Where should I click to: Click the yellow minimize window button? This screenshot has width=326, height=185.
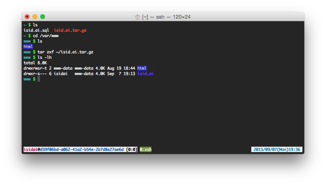(35, 17)
